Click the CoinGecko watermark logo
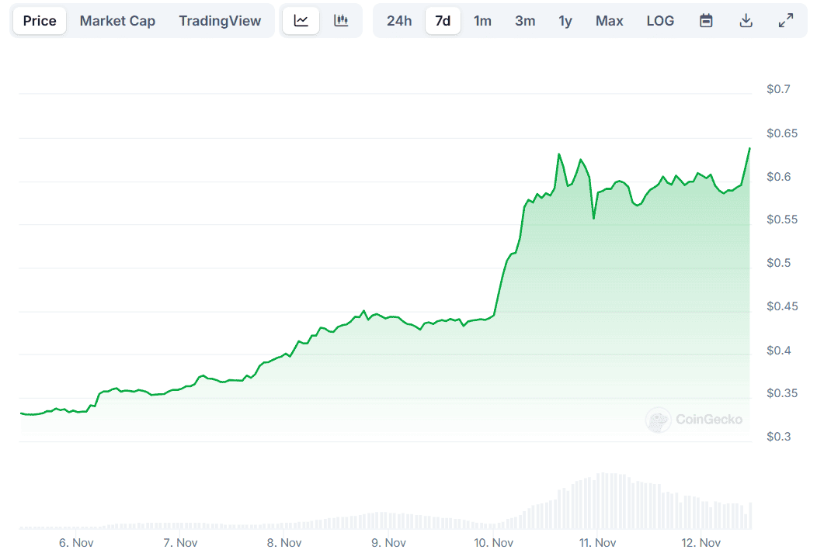 (694, 420)
